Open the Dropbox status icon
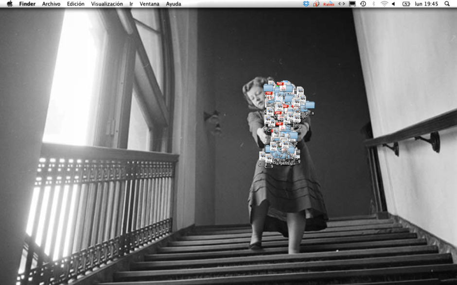457x285 pixels. tap(306, 4)
